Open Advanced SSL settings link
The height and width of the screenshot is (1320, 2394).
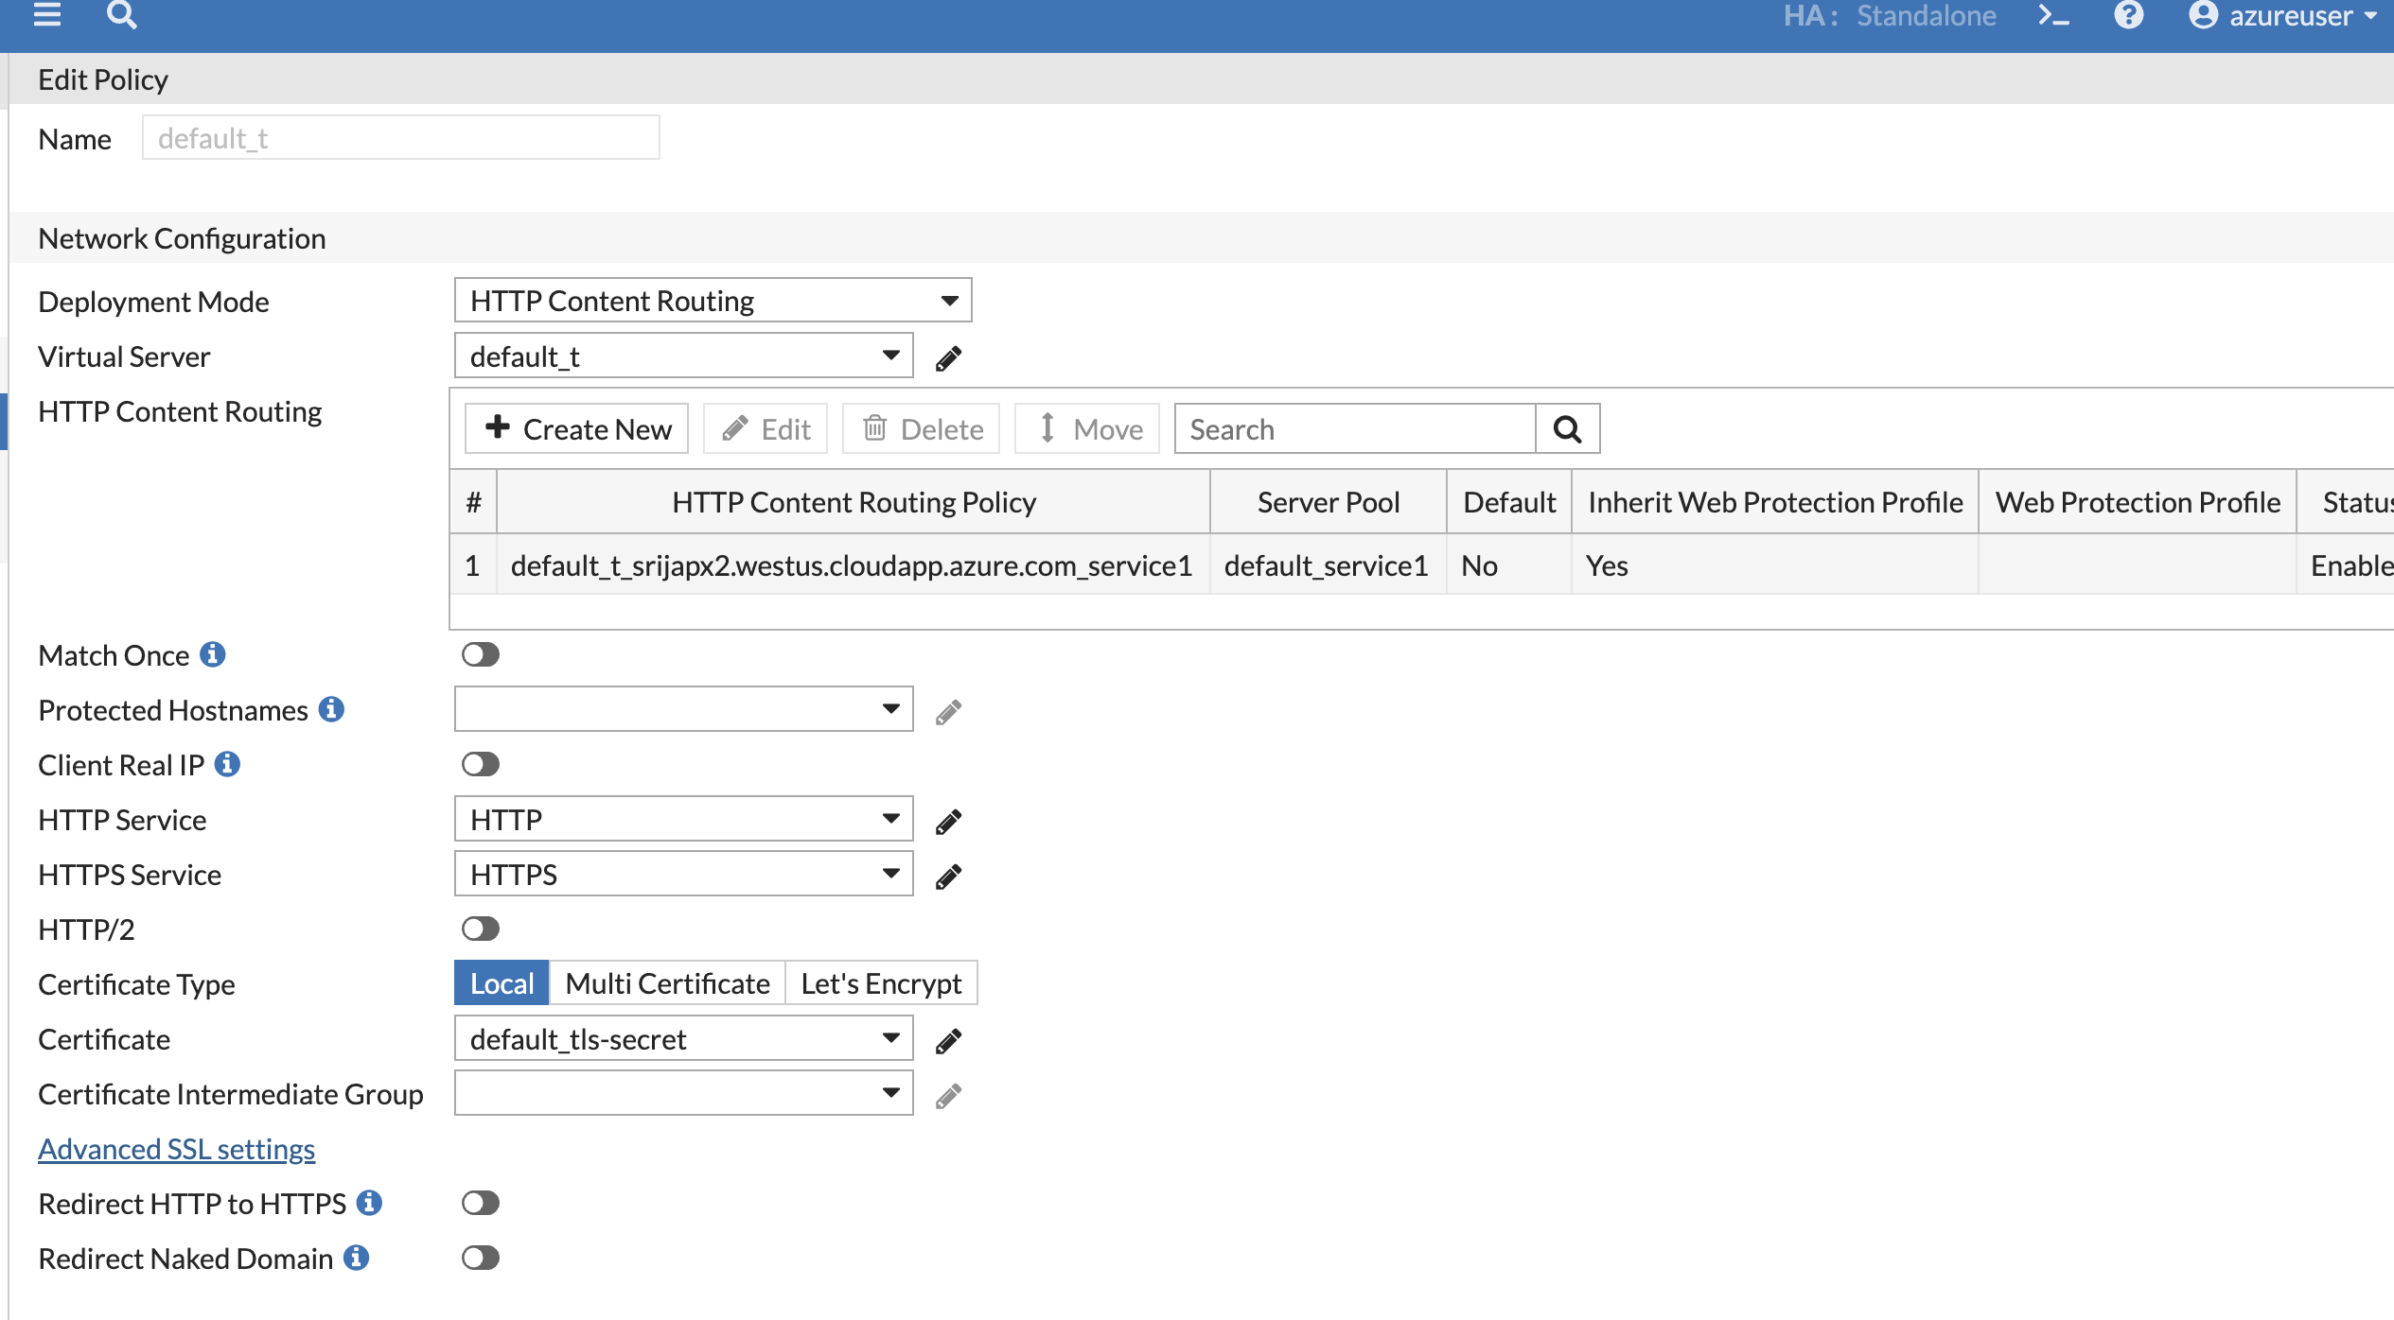177,1148
